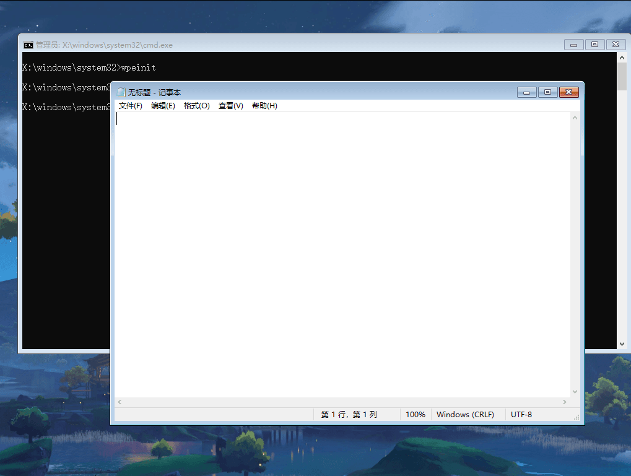Image resolution: width=631 pixels, height=476 pixels.
Task: Click the up arrow of cmd.exe's scrollbar
Action: [x=622, y=56]
